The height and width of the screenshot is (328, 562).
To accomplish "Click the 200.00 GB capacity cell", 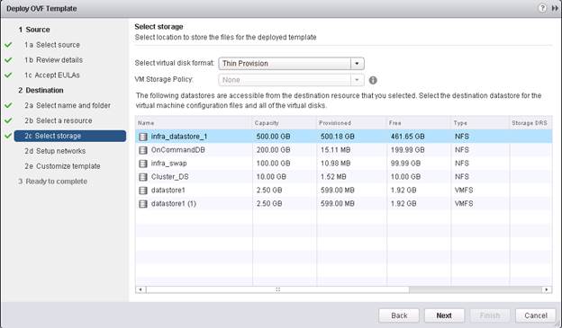I will click(273, 150).
